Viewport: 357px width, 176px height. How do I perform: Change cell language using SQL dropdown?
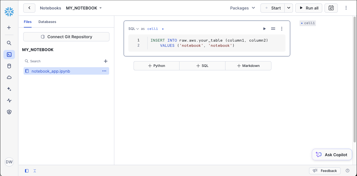click(134, 29)
